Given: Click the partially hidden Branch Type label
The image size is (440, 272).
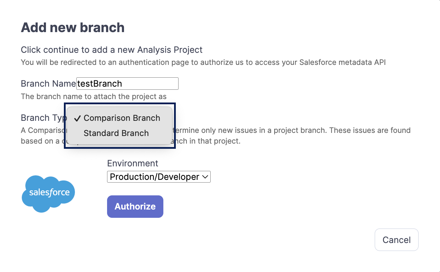Looking at the screenshot, I should coord(43,118).
